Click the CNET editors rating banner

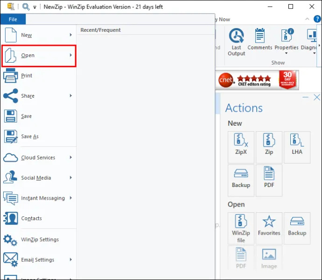coord(257,80)
